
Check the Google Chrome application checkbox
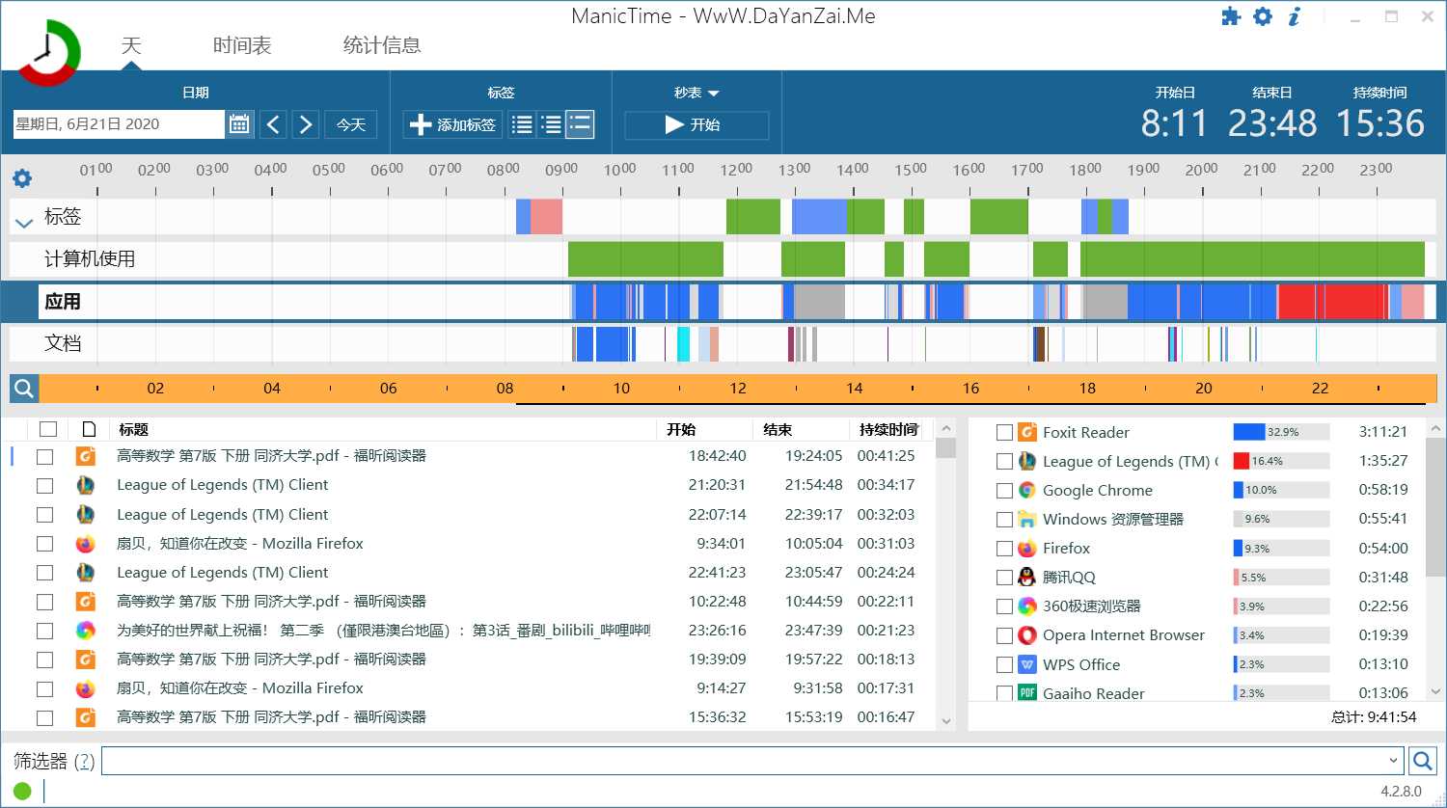point(1004,491)
